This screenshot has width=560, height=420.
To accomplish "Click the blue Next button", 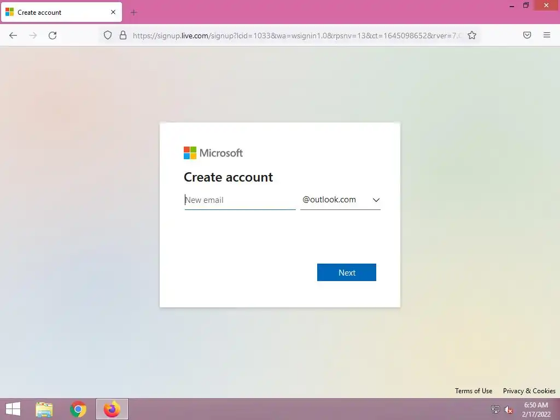I will (346, 272).
